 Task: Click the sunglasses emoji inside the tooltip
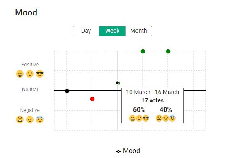pos(146,118)
